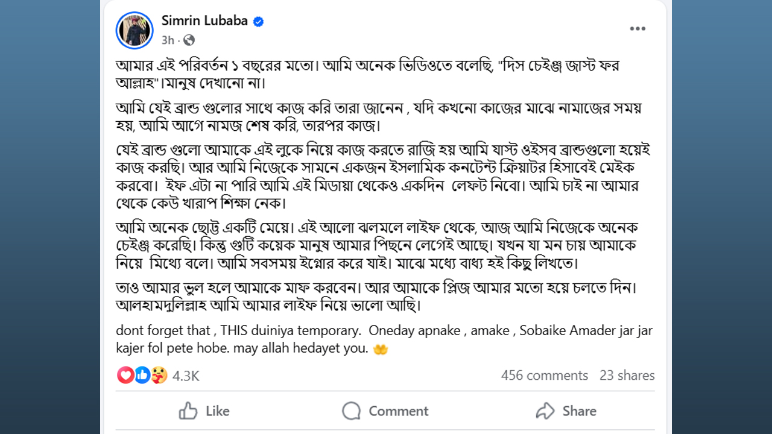Click the folded hands emoji in post
This screenshot has height=434, width=772.
pyautogui.click(x=381, y=349)
